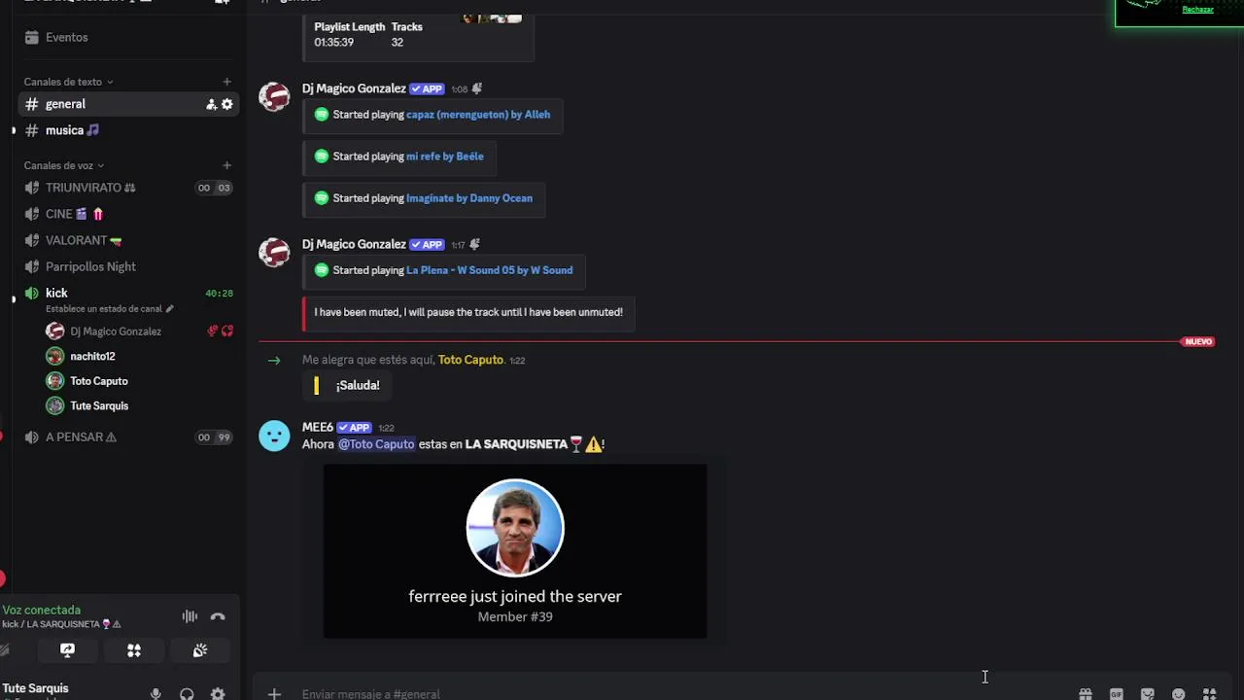Open activities button in voice panel
The height and width of the screenshot is (700, 1244).
(x=134, y=650)
